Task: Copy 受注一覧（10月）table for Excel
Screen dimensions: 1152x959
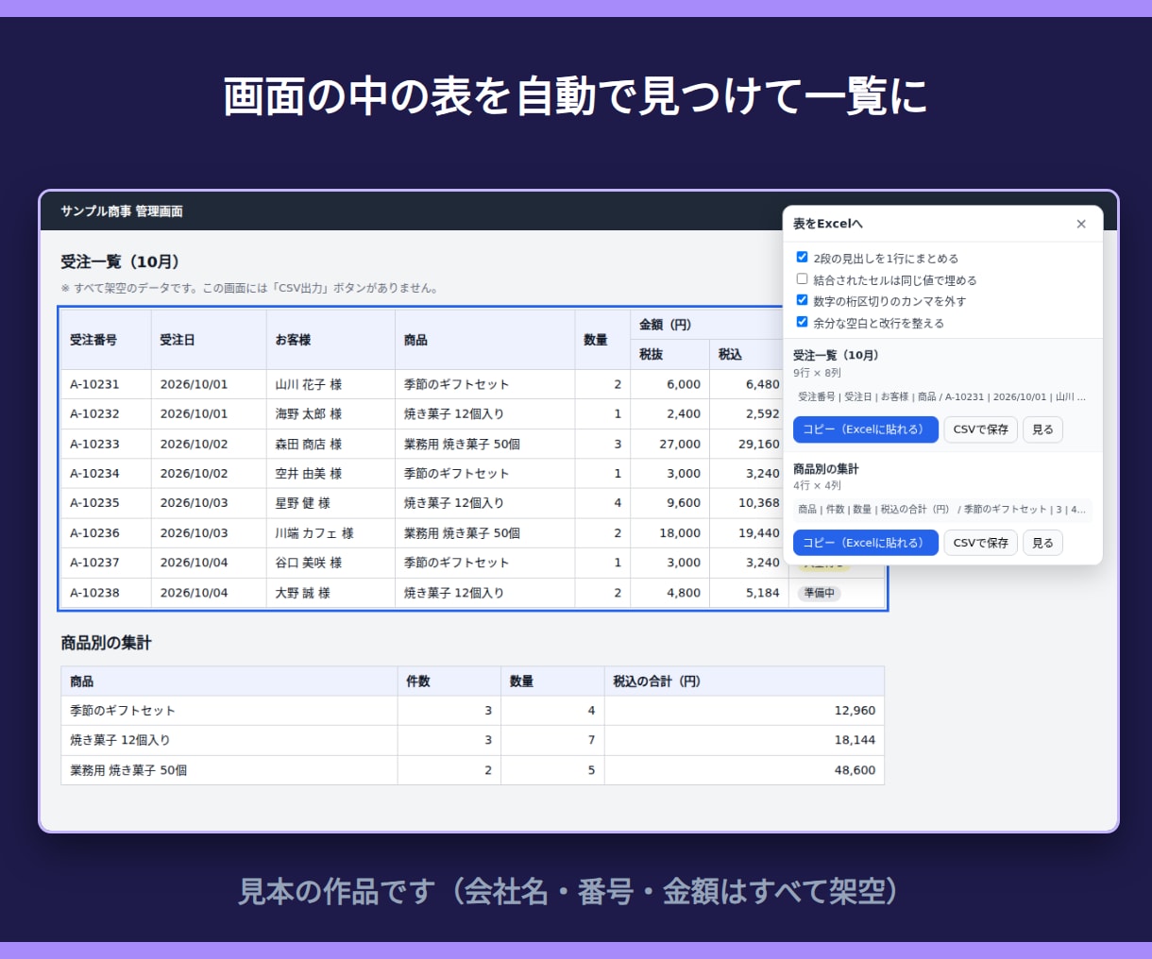Action: pyautogui.click(x=866, y=429)
